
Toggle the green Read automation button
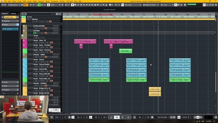click(x=39, y=5)
